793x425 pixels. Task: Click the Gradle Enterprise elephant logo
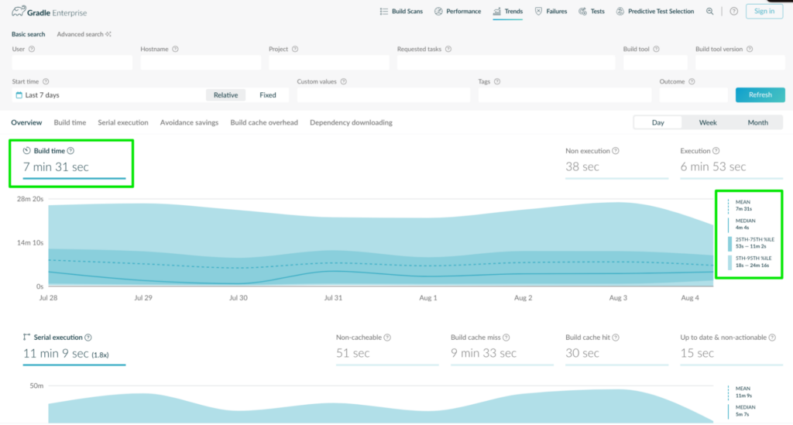tap(19, 11)
